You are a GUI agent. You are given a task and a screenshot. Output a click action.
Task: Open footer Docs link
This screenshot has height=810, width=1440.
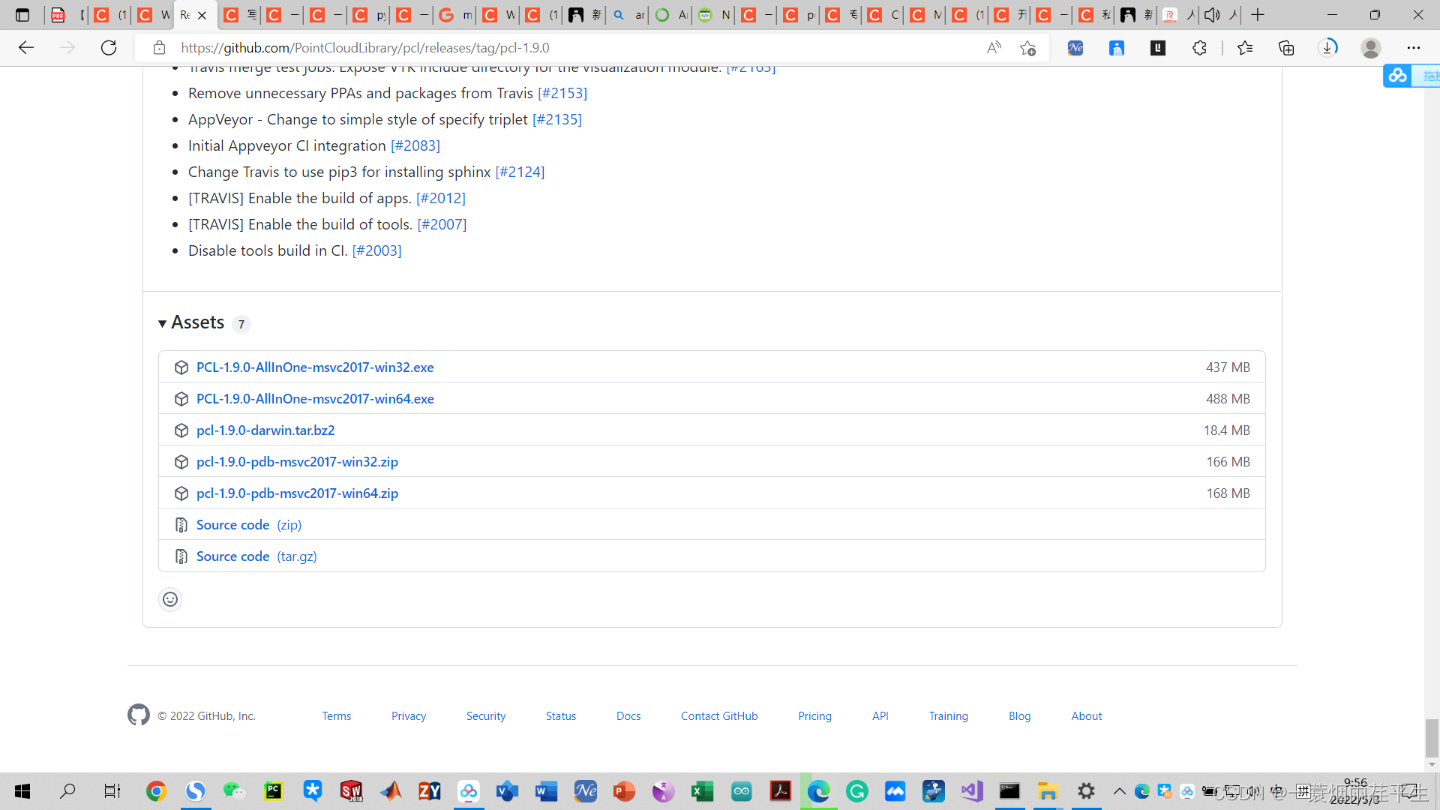tap(628, 716)
